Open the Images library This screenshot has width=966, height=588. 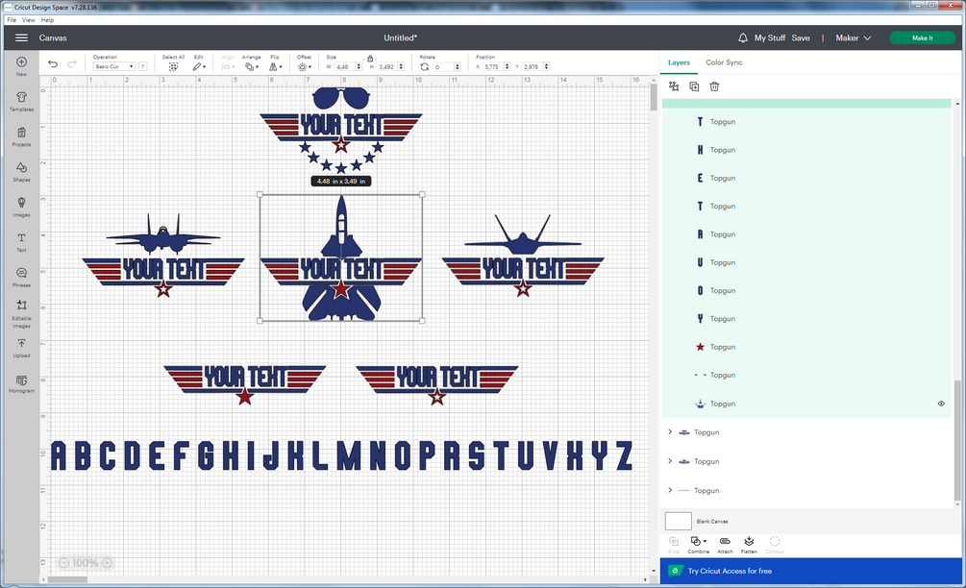click(x=21, y=207)
